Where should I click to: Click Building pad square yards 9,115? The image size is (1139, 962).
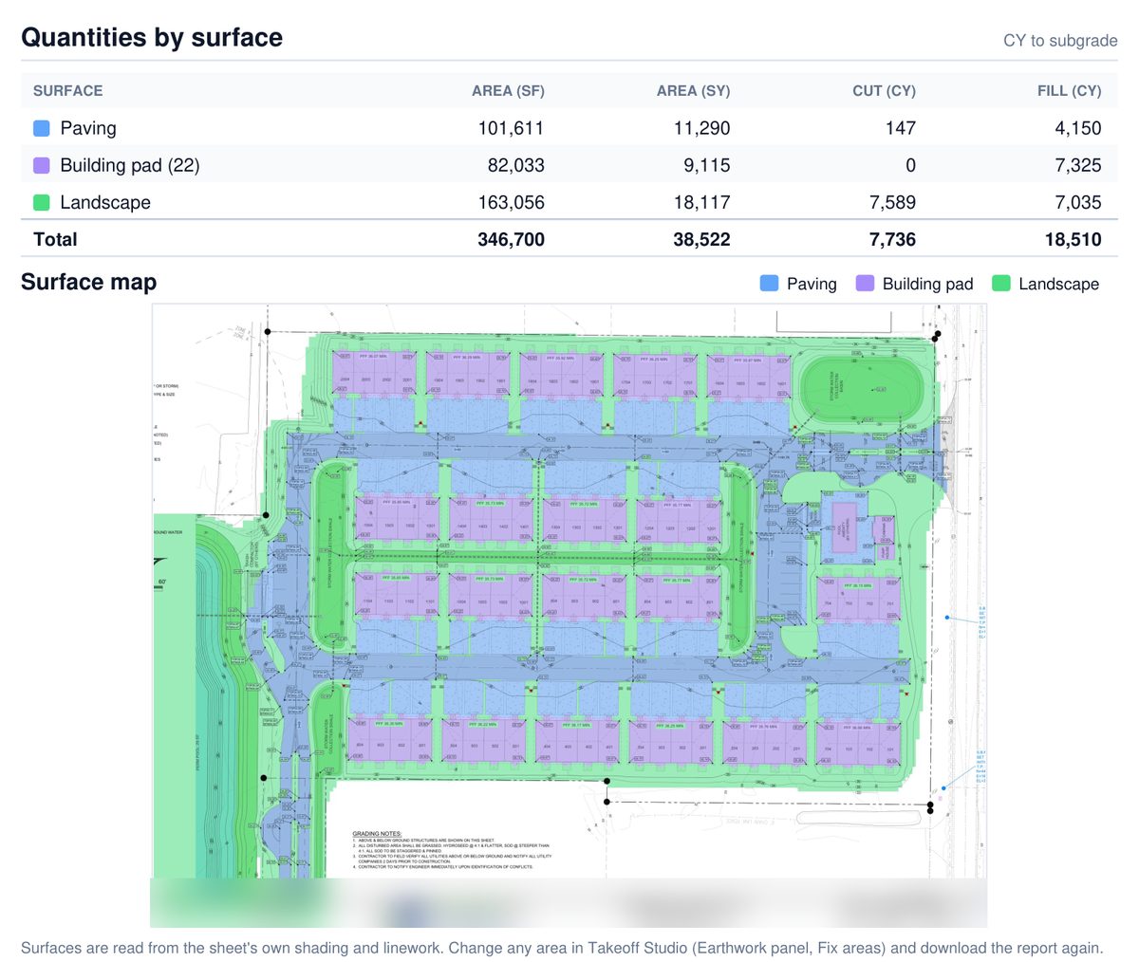tap(706, 165)
